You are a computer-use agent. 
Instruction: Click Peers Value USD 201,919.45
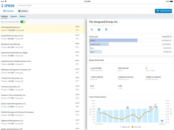[x=126, y=77]
